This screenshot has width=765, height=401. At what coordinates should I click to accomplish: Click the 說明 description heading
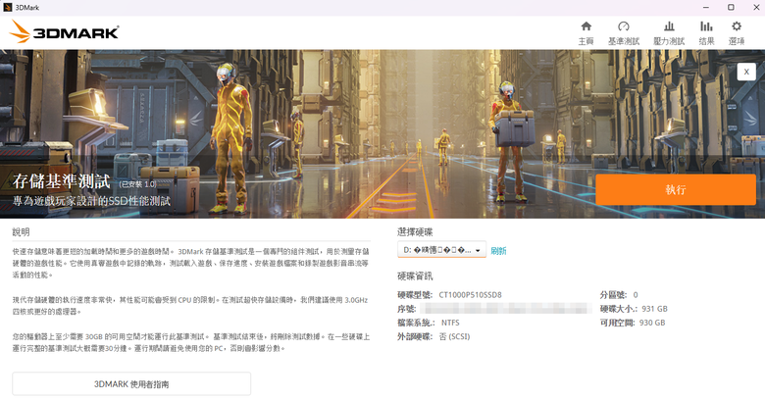click(21, 232)
